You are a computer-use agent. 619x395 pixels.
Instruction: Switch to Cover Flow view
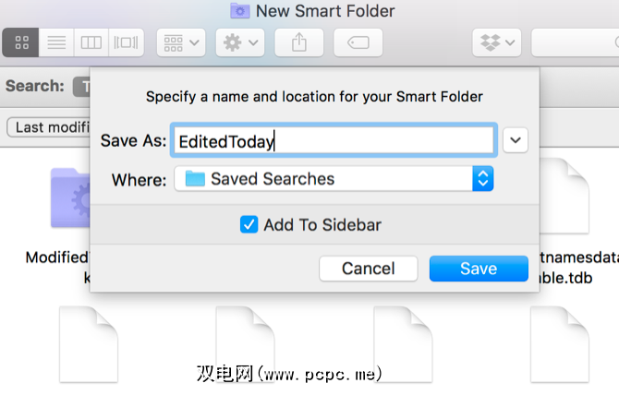(x=126, y=42)
